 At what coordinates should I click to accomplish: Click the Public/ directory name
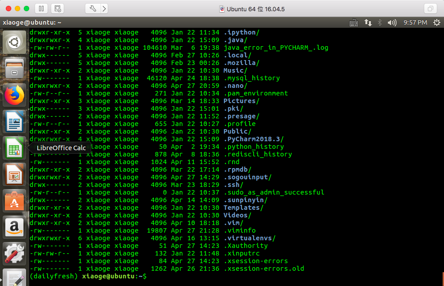(x=237, y=132)
